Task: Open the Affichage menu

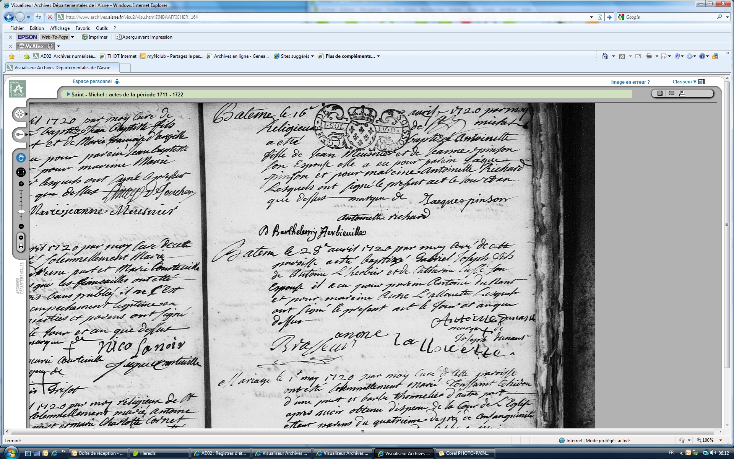Action: coord(60,28)
